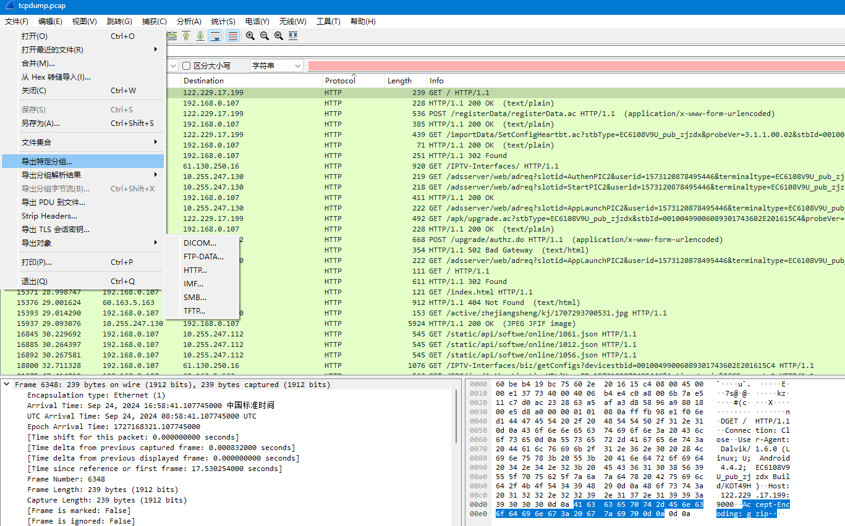Screen dimensions: 845x526
Task: Open the 电话(Y) menu
Action: tap(257, 22)
